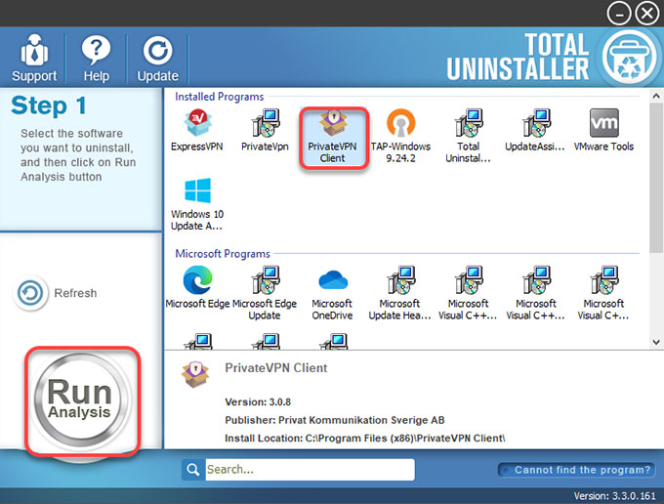Select the VMware Tools program
The image size is (664, 504).
coord(603,130)
